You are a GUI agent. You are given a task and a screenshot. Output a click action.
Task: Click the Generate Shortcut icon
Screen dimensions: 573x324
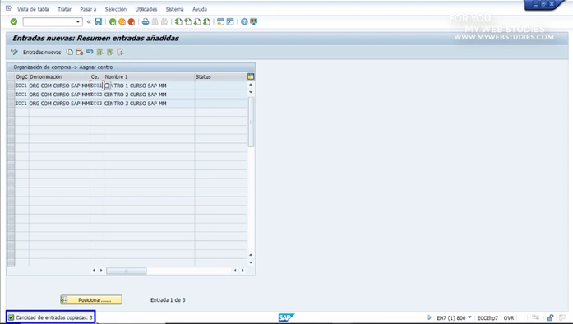[230, 22]
